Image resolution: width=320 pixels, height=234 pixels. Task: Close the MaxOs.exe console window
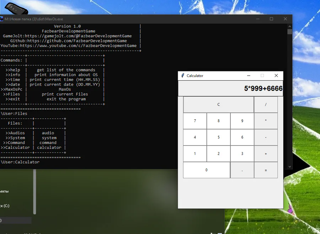coord(285,19)
